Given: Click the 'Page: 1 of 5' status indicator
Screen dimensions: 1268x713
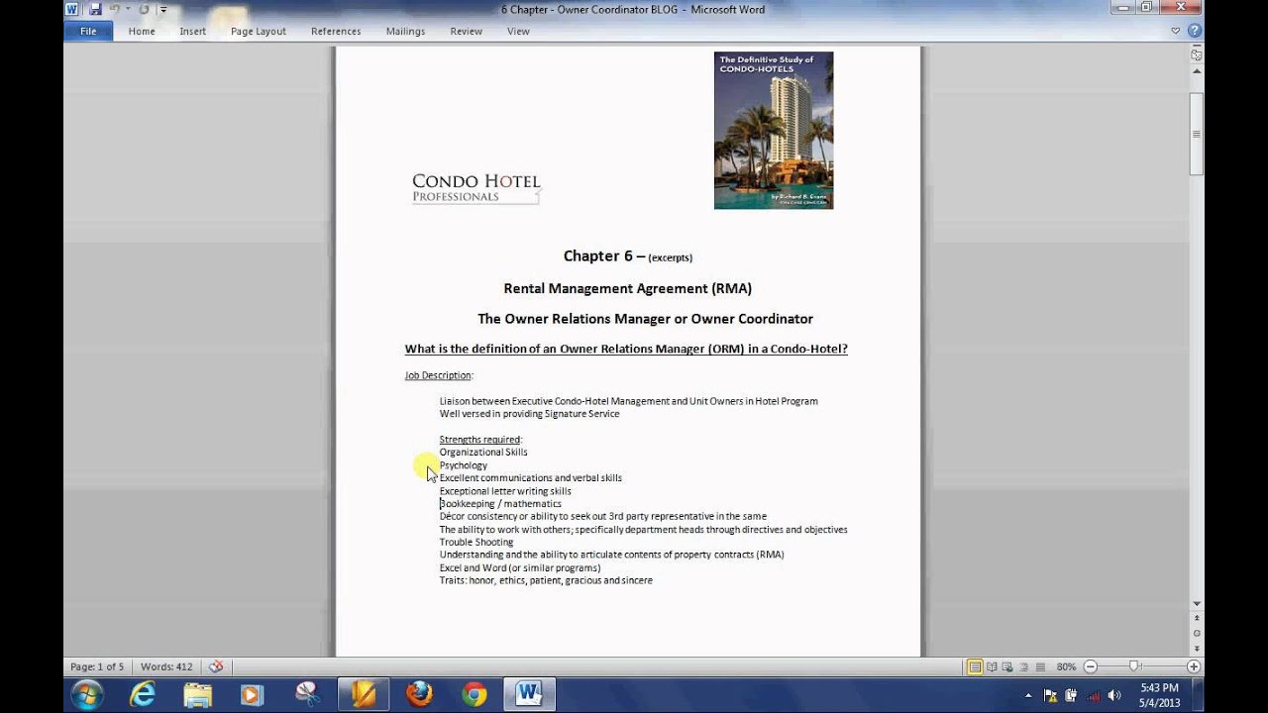Looking at the screenshot, I should (x=97, y=666).
